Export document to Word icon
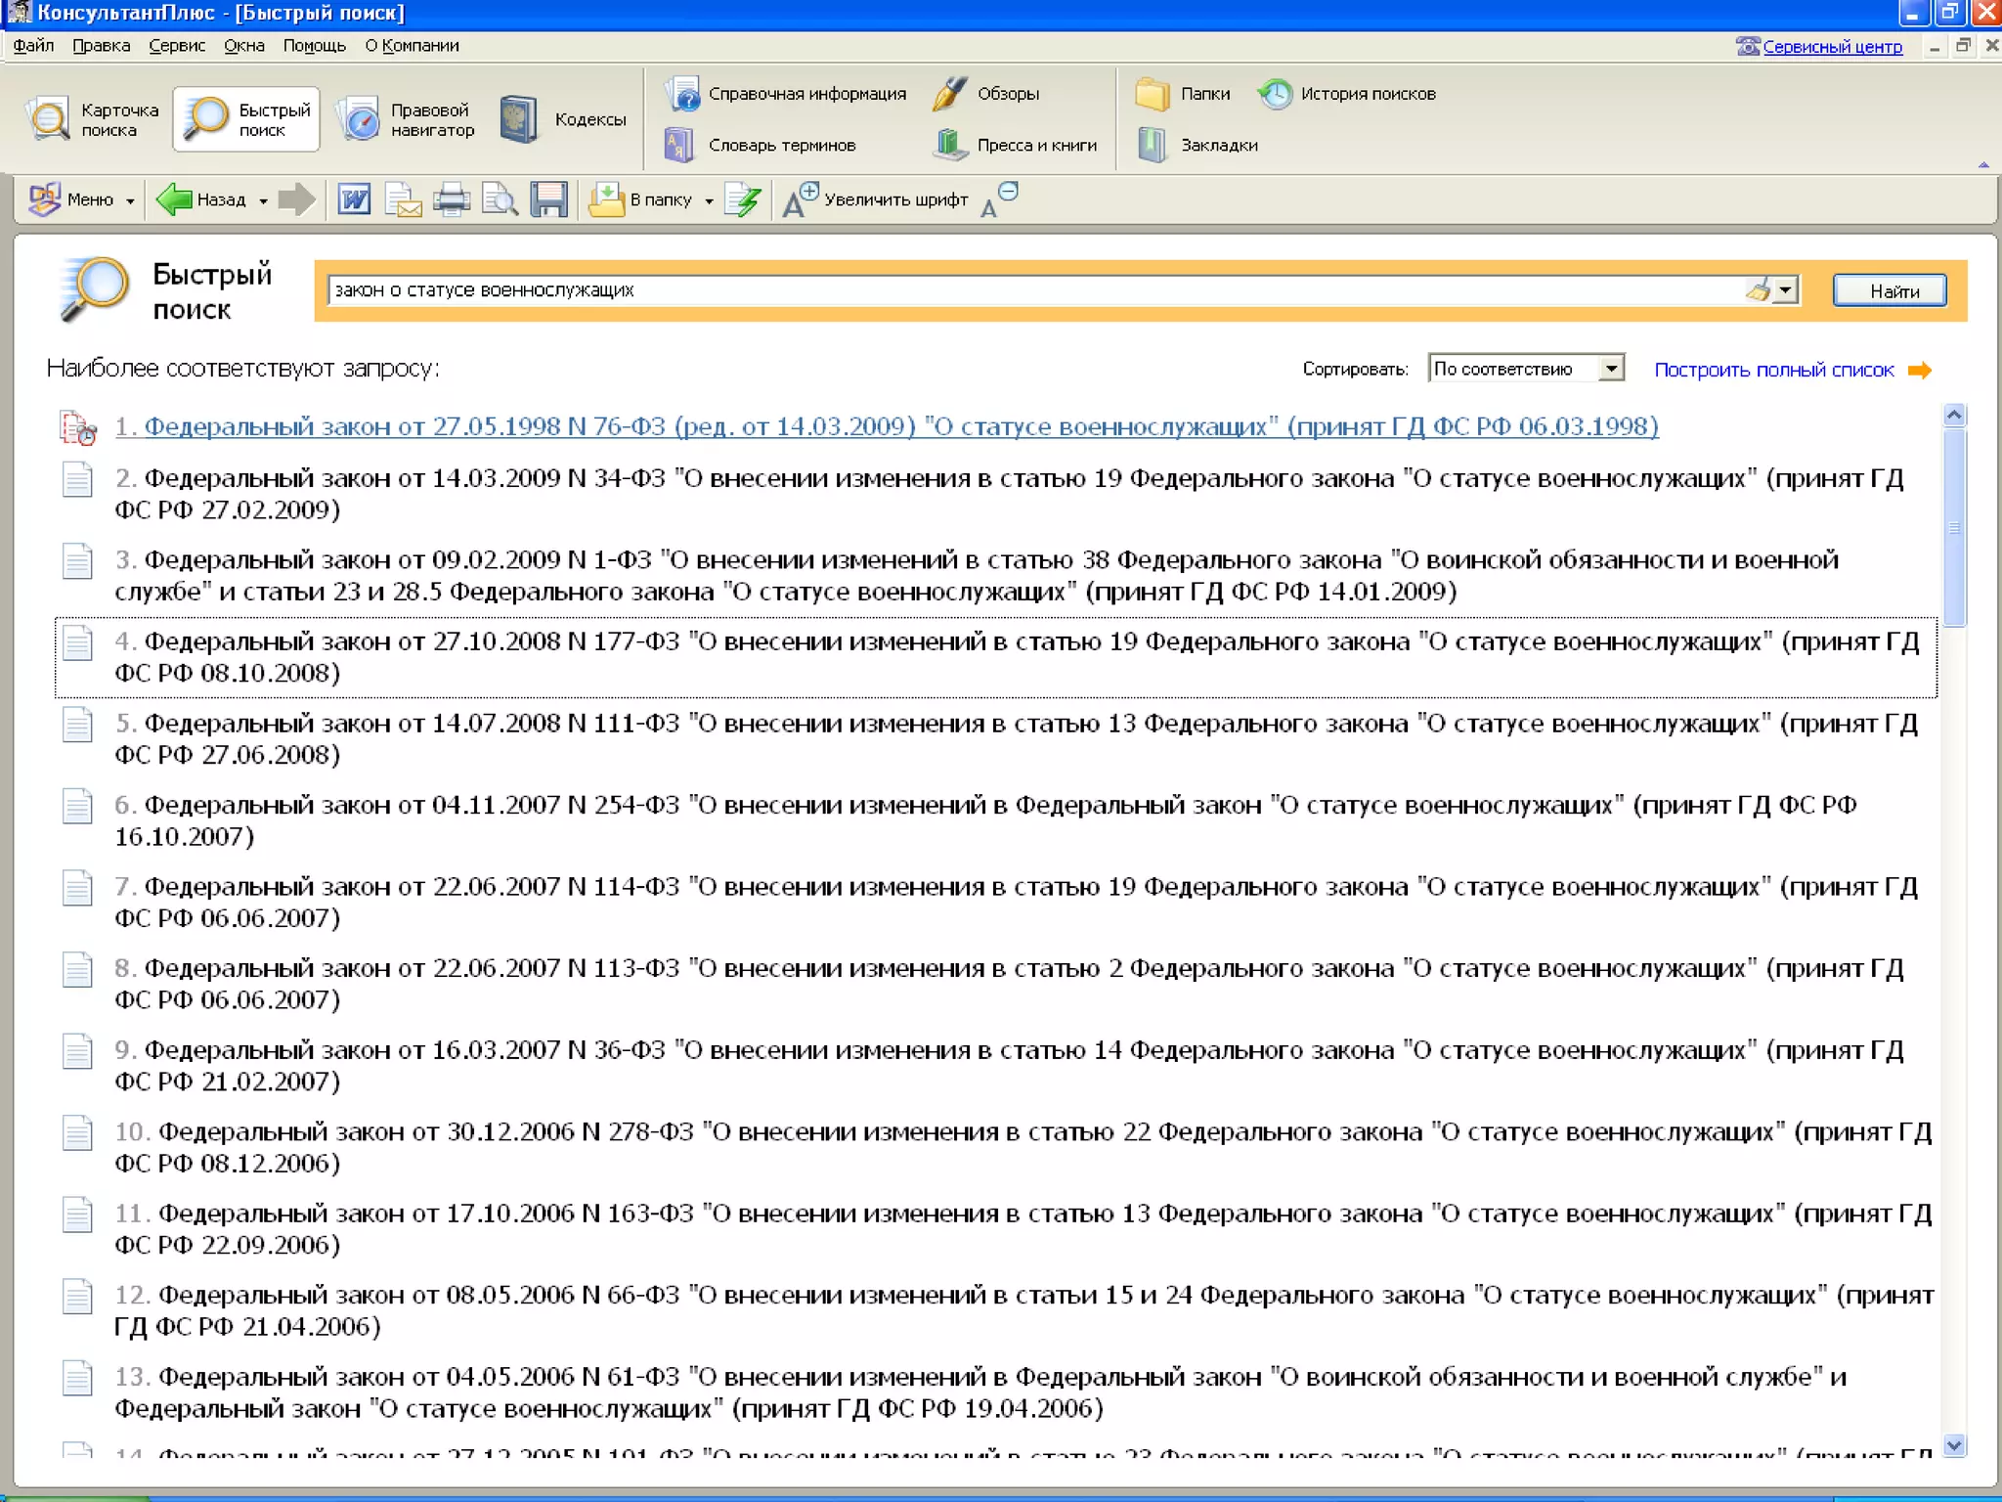Image resolution: width=2002 pixels, height=1502 pixels. 354,199
